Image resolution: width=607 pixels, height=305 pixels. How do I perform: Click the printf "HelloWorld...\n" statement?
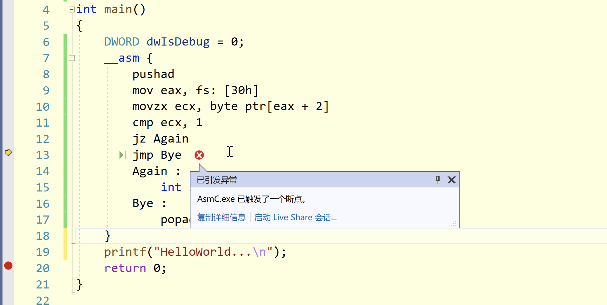pyautogui.click(x=195, y=252)
